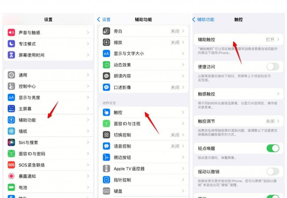This screenshot has height=198, width=287.
Task: Go back to 设置 screen
Action: pyautogui.click(x=104, y=19)
